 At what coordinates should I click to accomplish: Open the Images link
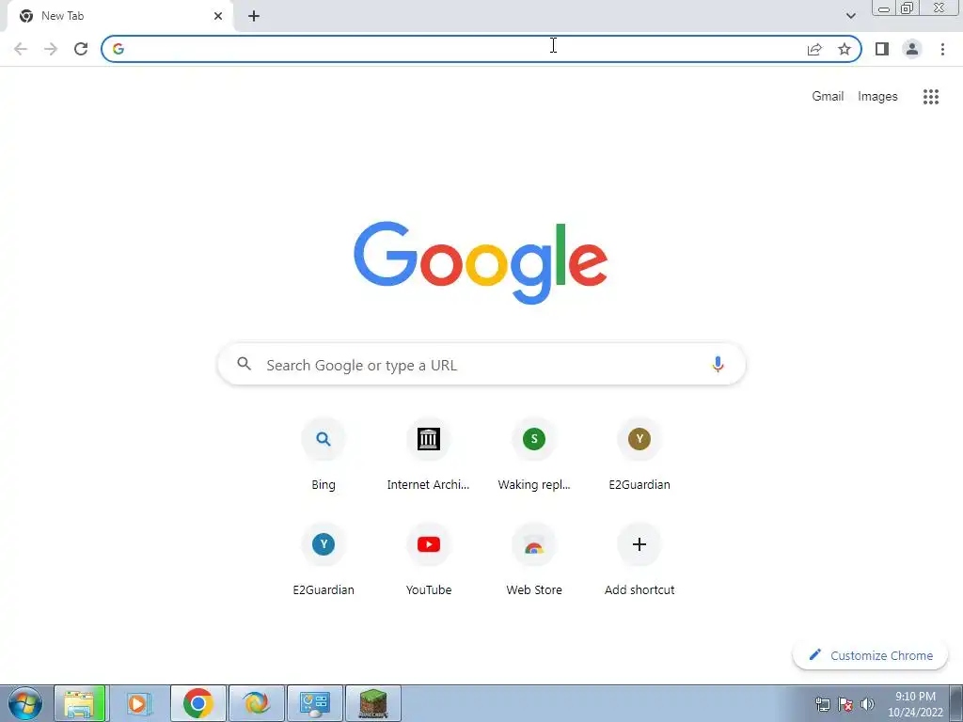pos(877,97)
